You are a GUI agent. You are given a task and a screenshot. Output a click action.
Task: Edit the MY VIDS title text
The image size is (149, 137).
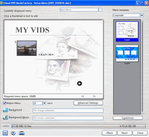point(32,30)
